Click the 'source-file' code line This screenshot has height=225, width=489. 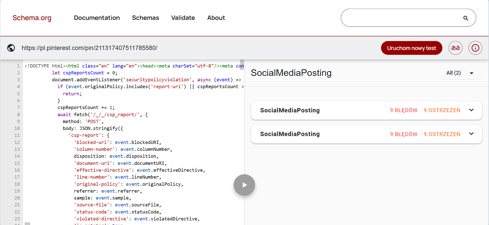(x=118, y=205)
